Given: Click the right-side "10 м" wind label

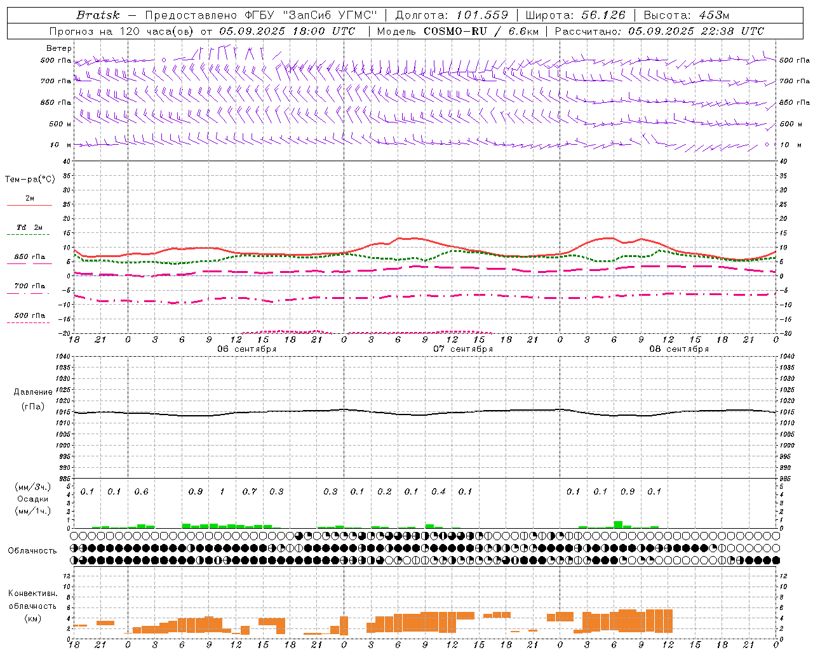Looking at the screenshot, I should pyautogui.click(x=791, y=145).
